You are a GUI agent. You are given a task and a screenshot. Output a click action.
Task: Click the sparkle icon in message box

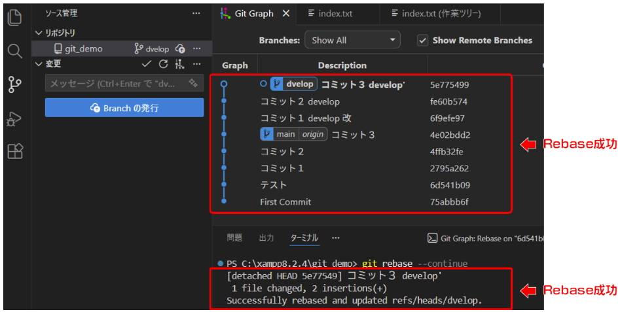click(192, 84)
